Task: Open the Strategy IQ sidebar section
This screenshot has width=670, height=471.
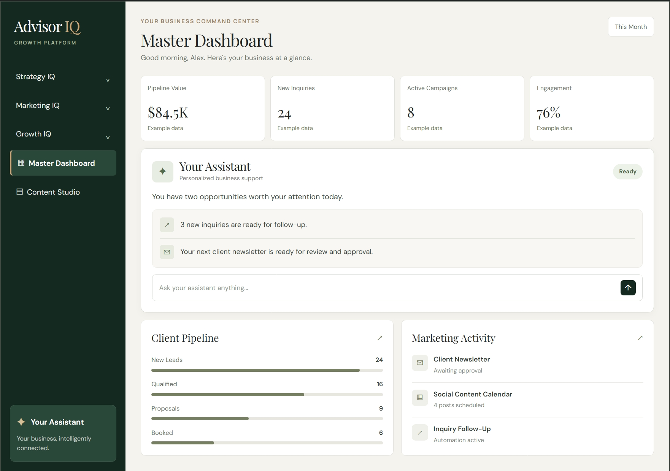Action: 63,77
